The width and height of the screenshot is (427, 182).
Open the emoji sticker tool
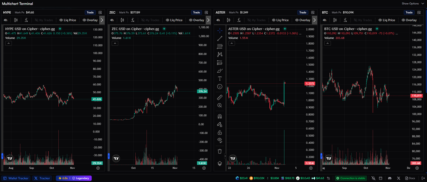[220, 86]
